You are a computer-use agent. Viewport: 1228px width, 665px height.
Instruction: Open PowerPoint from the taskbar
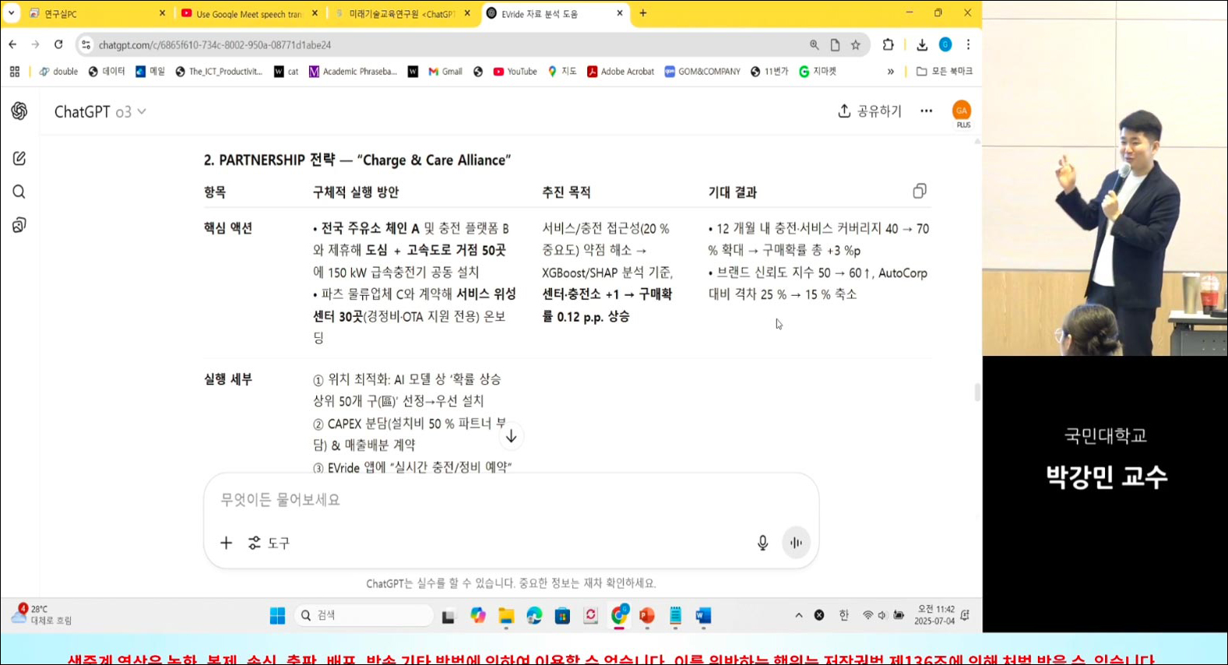pos(646,615)
